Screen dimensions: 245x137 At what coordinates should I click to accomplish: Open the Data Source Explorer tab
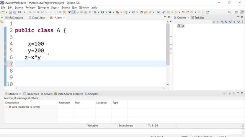[x=69, y=94]
